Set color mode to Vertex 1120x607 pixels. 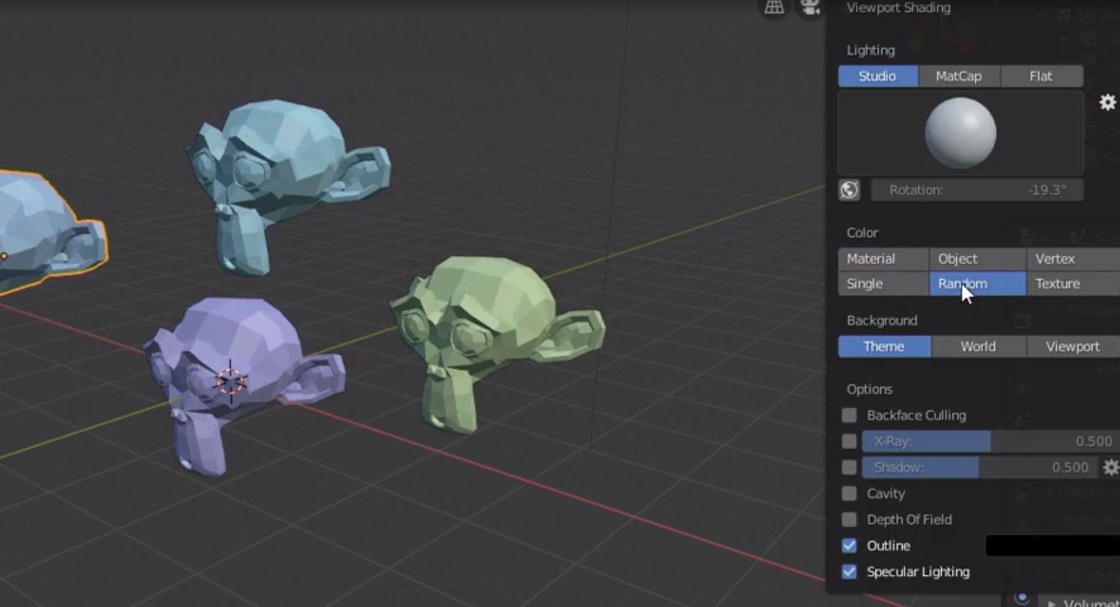1073,259
